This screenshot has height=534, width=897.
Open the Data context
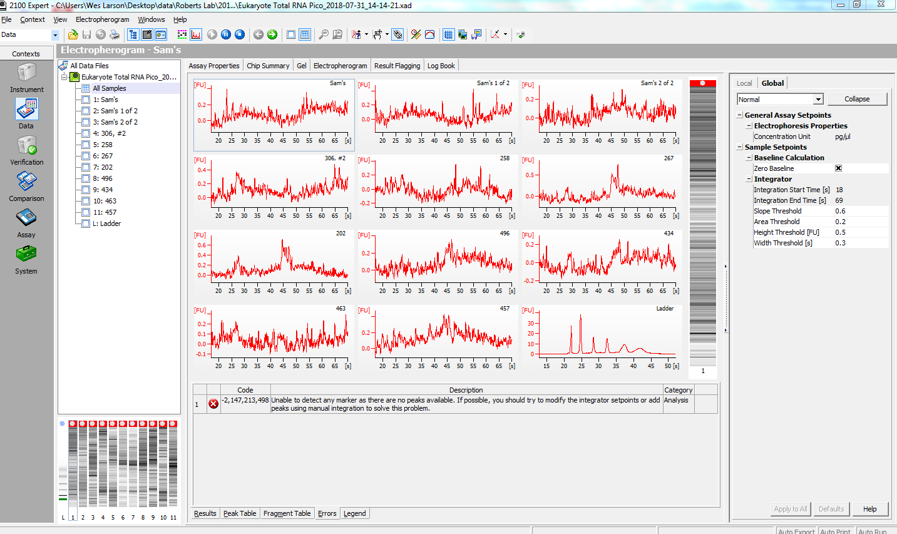26,114
